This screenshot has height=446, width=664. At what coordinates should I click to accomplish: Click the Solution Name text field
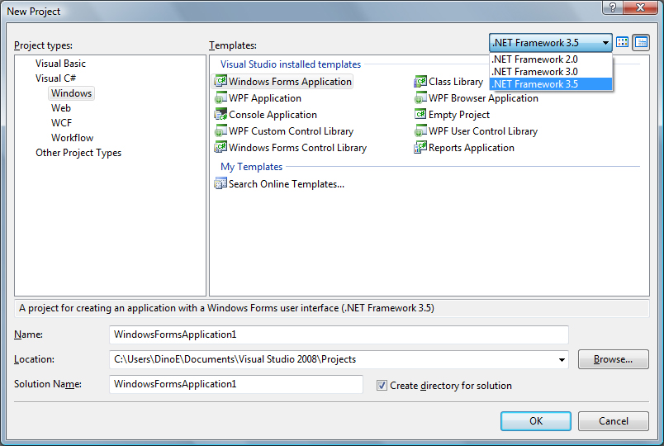pyautogui.click(x=235, y=384)
